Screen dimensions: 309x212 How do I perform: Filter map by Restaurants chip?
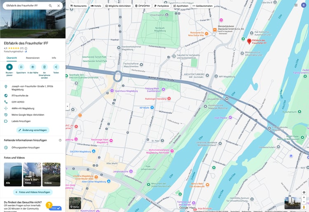[78, 6]
